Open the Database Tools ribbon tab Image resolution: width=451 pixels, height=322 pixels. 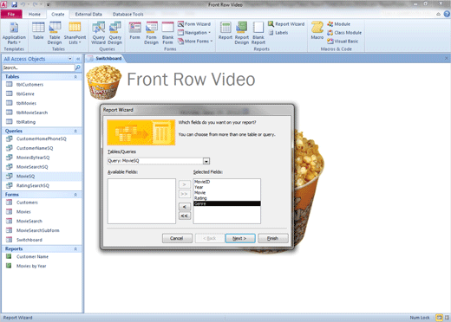coord(128,14)
